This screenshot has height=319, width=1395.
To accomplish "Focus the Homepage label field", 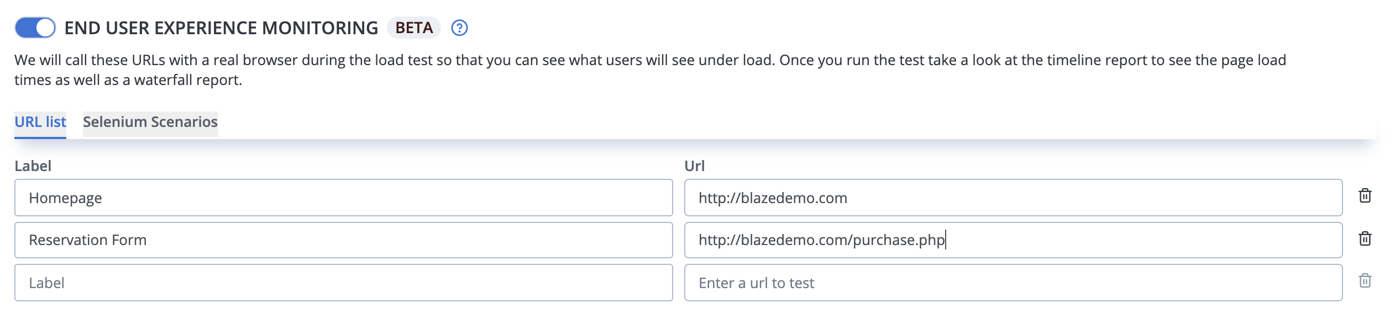I will pos(344,198).
